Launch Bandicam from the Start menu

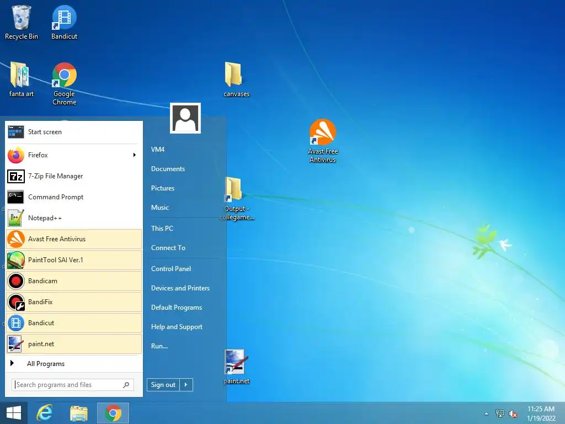coord(74,281)
